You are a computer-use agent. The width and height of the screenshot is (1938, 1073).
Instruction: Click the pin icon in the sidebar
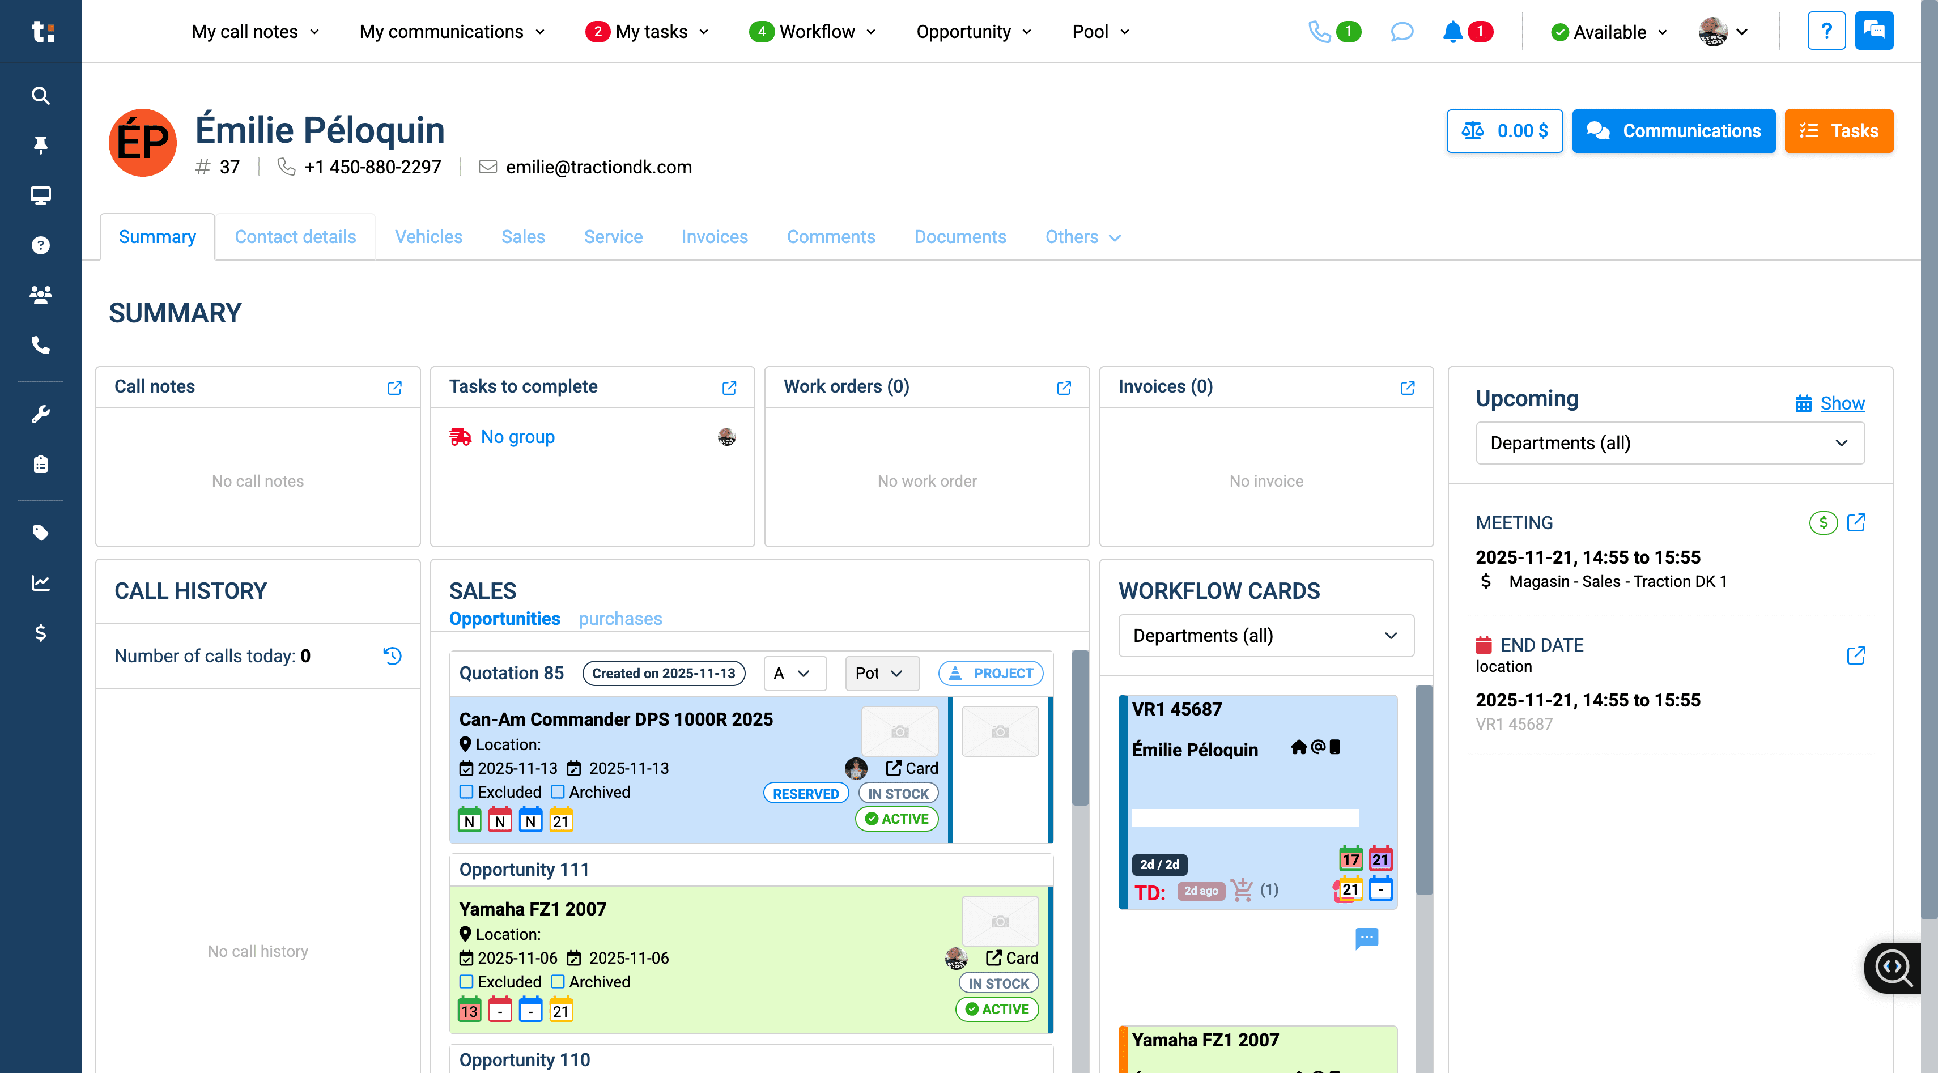click(x=41, y=144)
